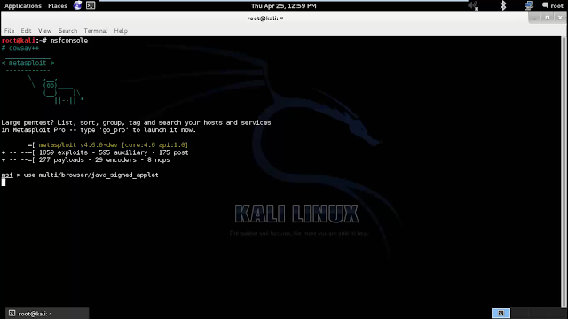Click the chat bubble icon near root
Viewport: 568px width, 319px height.
pos(545,5)
